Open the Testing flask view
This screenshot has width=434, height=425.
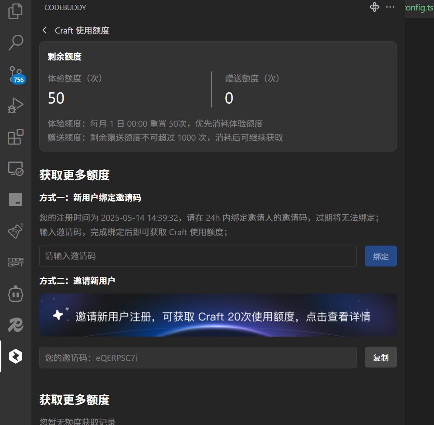[x=16, y=231]
